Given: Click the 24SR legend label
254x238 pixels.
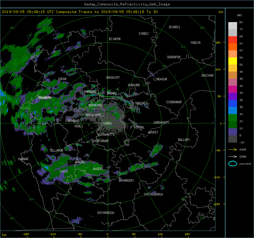Looking at the screenshot, I should pyautogui.click(x=243, y=150).
